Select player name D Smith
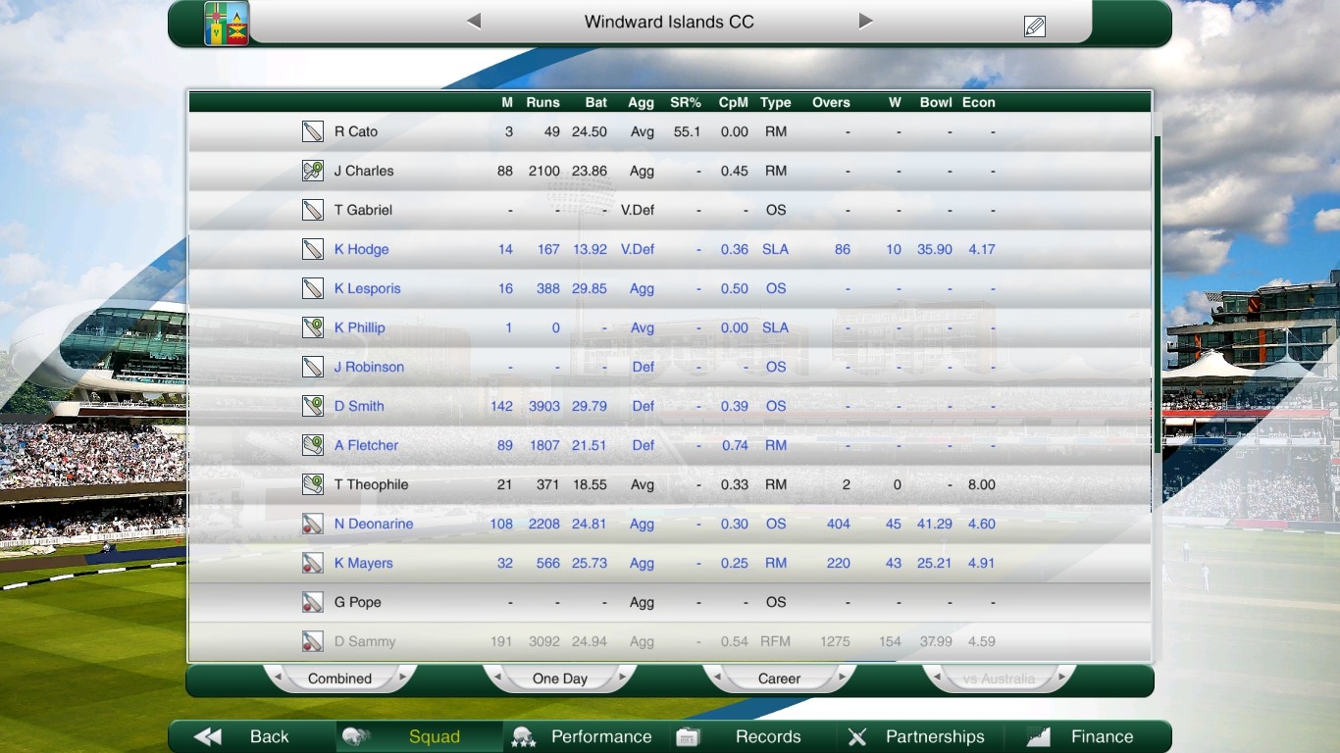The width and height of the screenshot is (1340, 753). [359, 406]
